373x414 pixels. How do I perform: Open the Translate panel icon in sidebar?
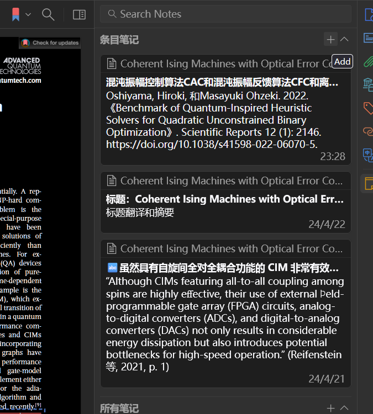click(x=368, y=155)
